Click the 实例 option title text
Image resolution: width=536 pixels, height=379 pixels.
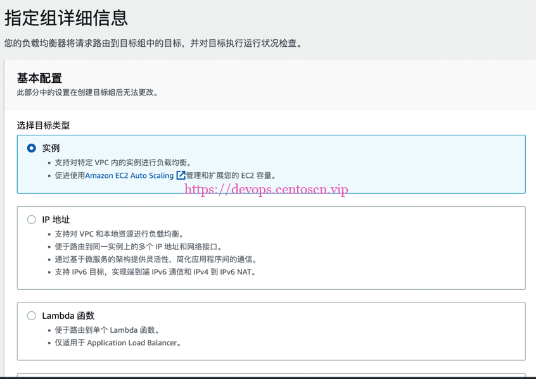click(x=51, y=148)
